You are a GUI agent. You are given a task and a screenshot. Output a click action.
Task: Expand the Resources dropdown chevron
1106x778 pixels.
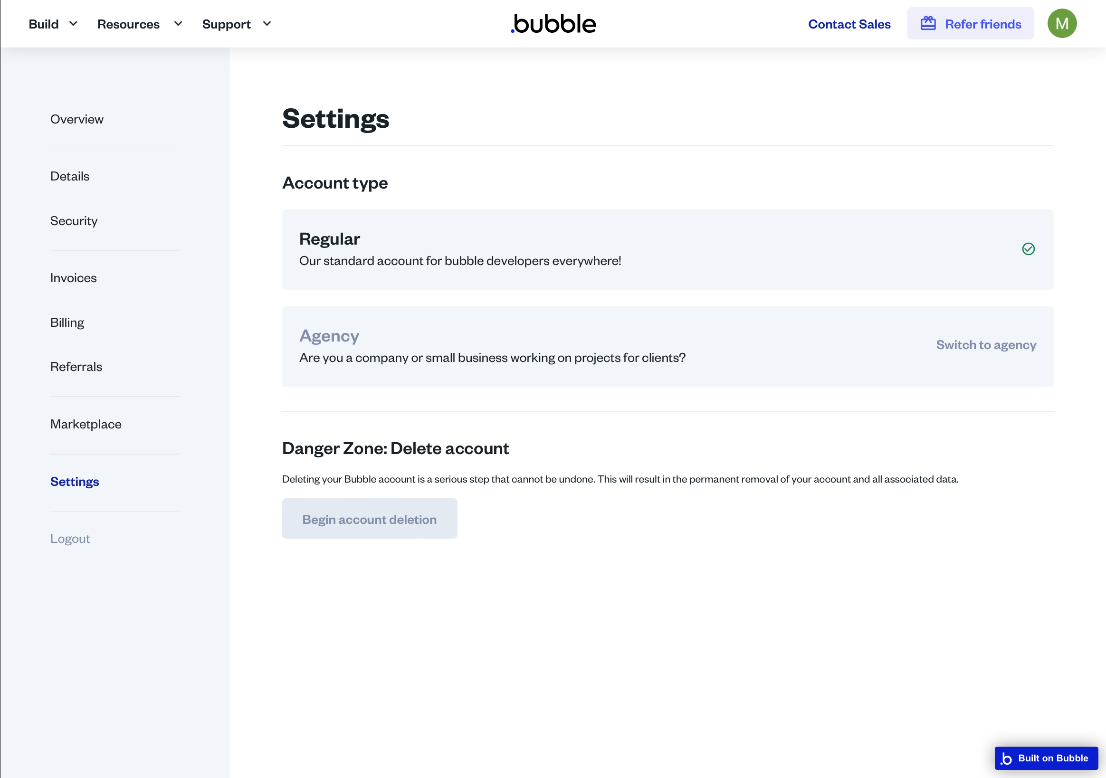pyautogui.click(x=178, y=24)
